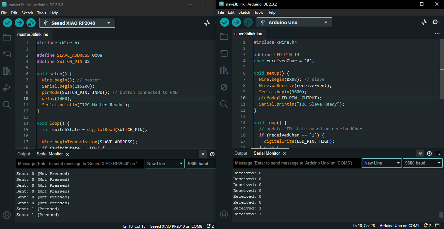The width and height of the screenshot is (444, 229).
Task: Clear the serial output in slave3blink window
Action: pos(438,153)
